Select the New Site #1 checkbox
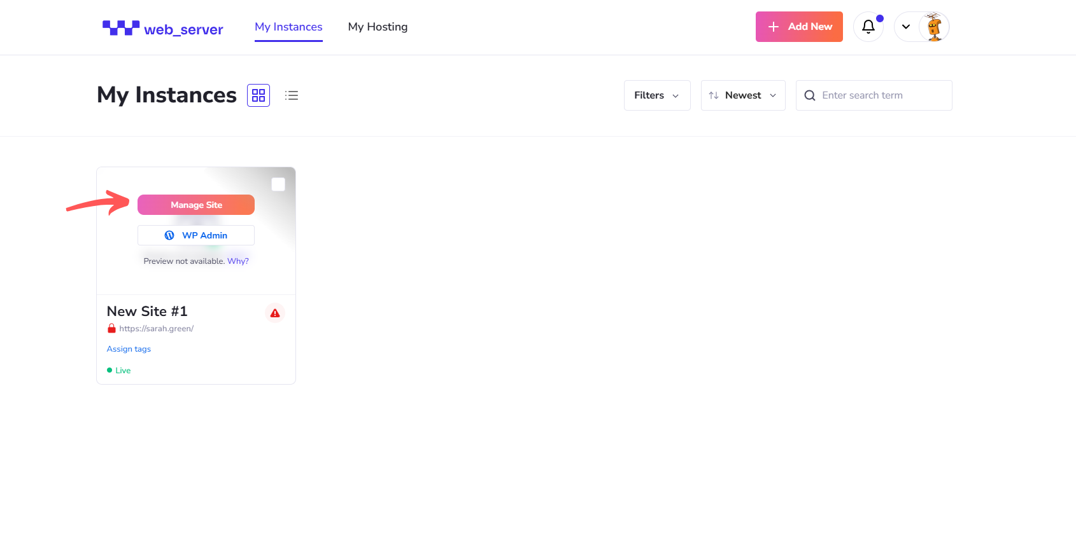This screenshot has width=1076, height=550. pyautogui.click(x=278, y=184)
